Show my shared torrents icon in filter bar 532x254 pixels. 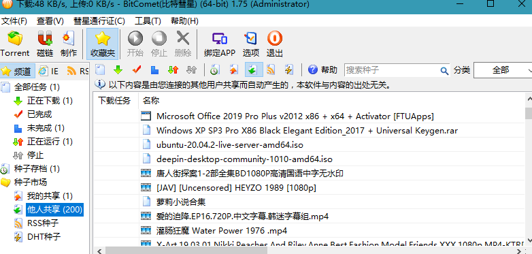click(x=233, y=70)
